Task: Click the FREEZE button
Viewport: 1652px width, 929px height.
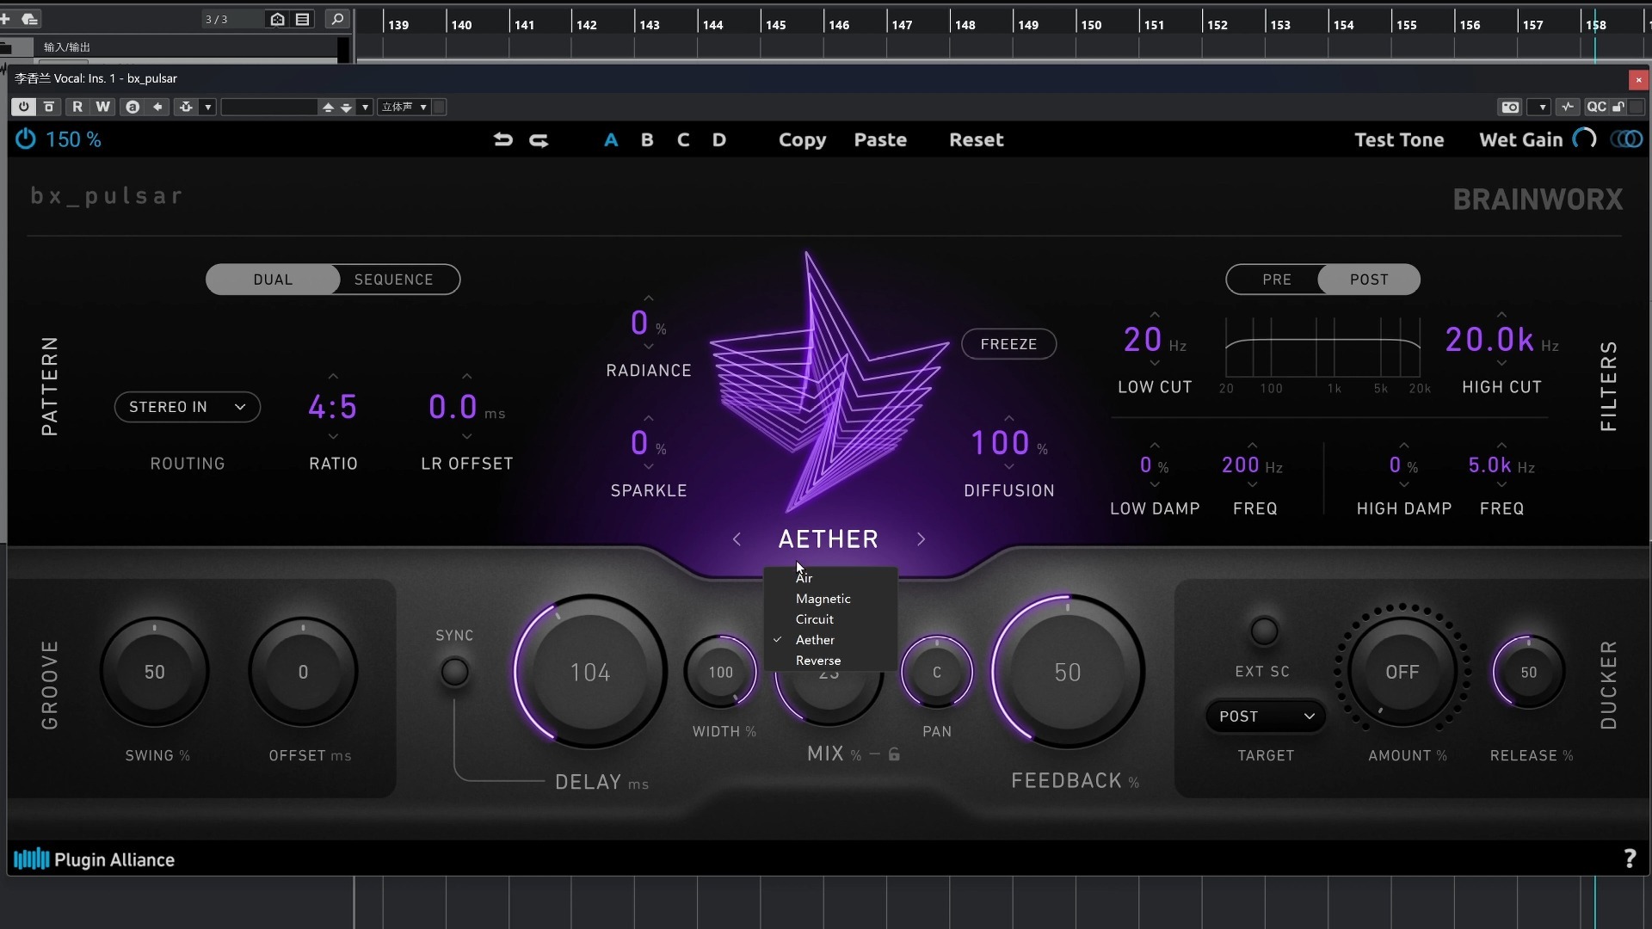Action: (1008, 343)
